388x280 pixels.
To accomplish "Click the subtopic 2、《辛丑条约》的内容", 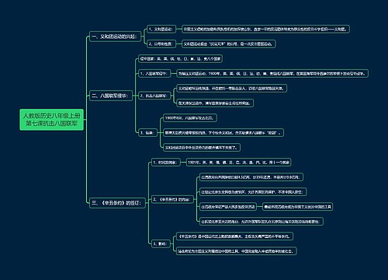I will [172, 199].
